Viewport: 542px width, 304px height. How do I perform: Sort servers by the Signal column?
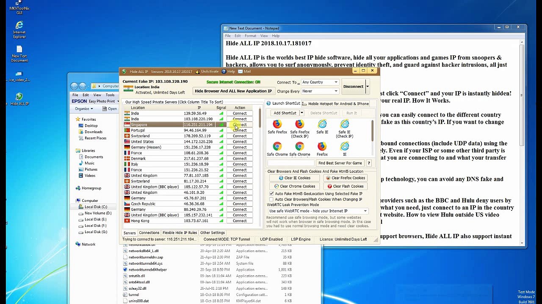pyautogui.click(x=221, y=108)
